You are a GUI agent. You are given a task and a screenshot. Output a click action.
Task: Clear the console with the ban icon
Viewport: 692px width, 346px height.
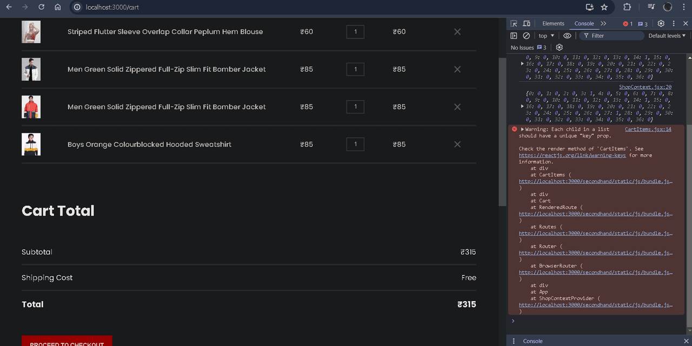coord(526,36)
